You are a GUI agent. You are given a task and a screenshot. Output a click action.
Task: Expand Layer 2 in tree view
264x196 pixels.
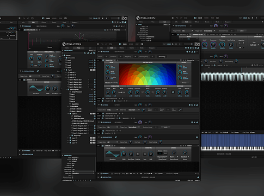click(x=68, y=138)
